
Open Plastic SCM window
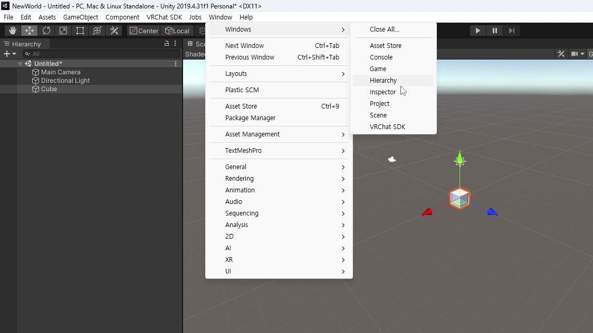[x=279, y=90]
